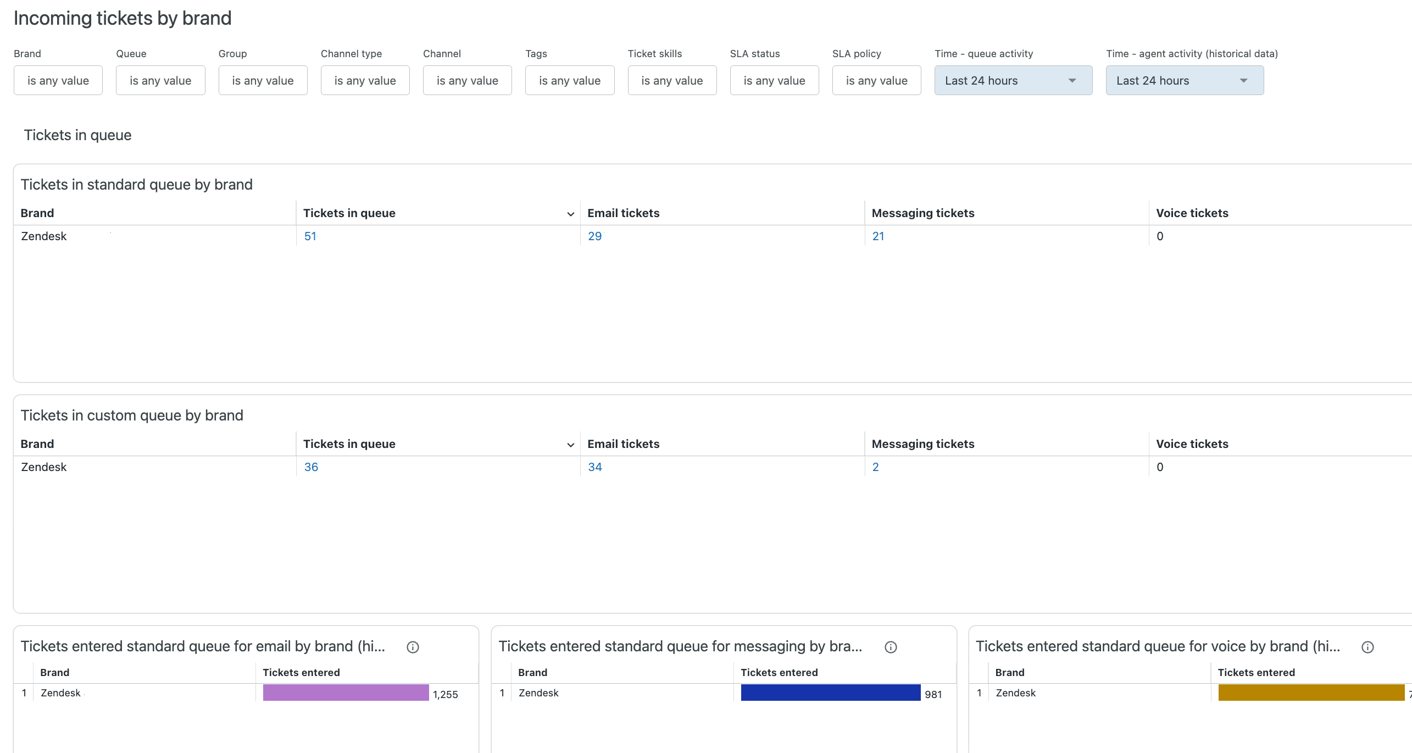Open the Tags filter
Viewport: 1412px width, 753px height.
tap(570, 81)
